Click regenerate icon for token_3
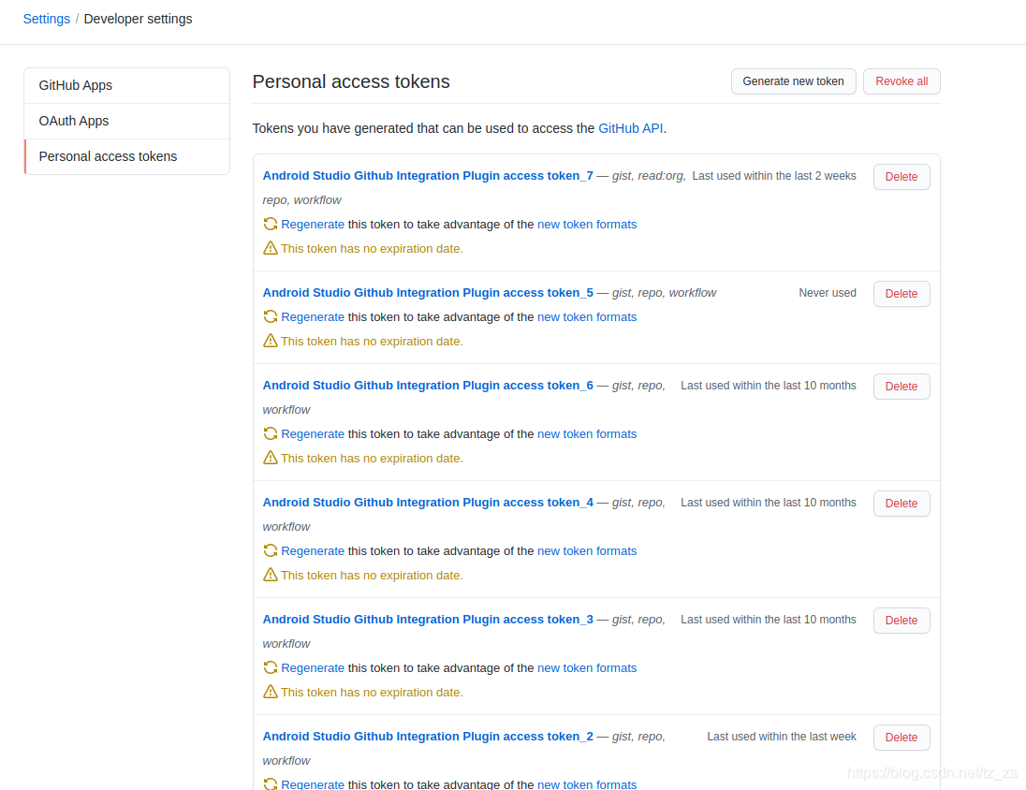Image resolution: width=1026 pixels, height=790 pixels. coord(271,667)
